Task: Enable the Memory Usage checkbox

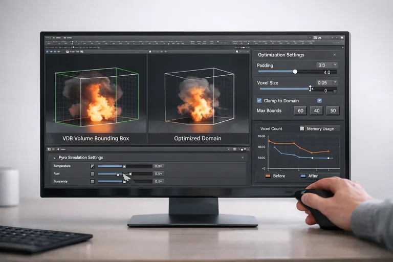Action: (302, 128)
